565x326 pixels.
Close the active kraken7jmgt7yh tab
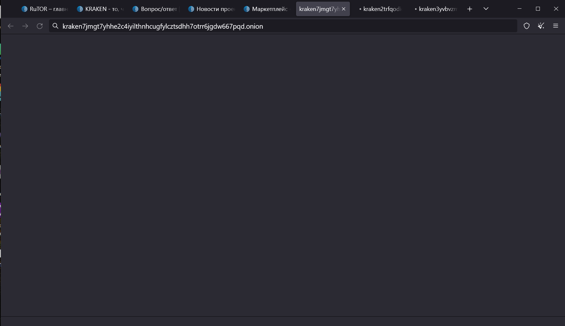pyautogui.click(x=343, y=9)
